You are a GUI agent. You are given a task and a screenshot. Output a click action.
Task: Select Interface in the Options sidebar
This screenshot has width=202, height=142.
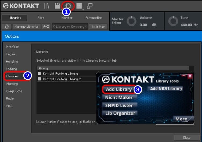[x=12, y=47]
